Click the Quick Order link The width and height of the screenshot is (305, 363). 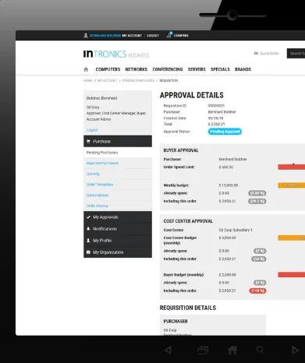pos(269,53)
